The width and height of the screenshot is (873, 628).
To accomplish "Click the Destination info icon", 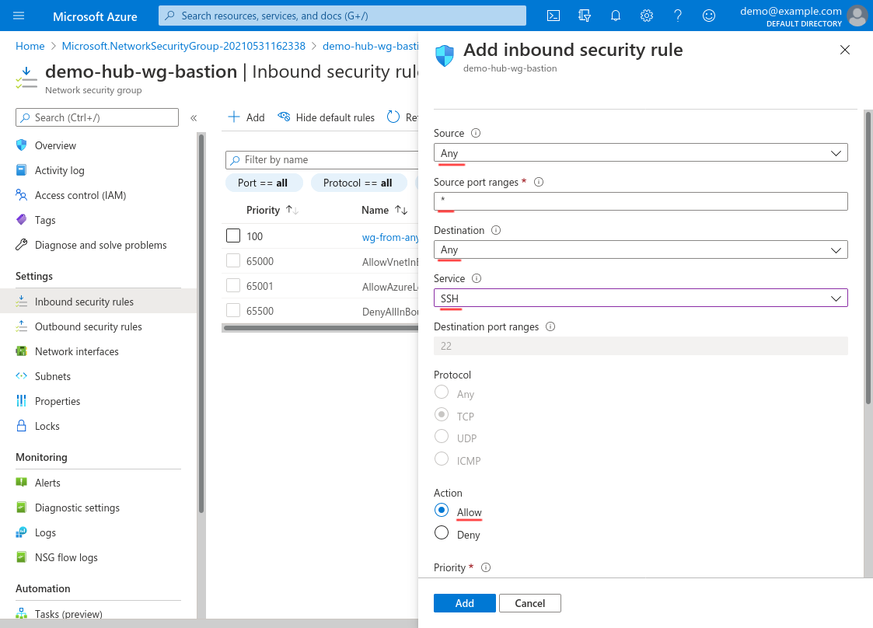I will tap(496, 230).
